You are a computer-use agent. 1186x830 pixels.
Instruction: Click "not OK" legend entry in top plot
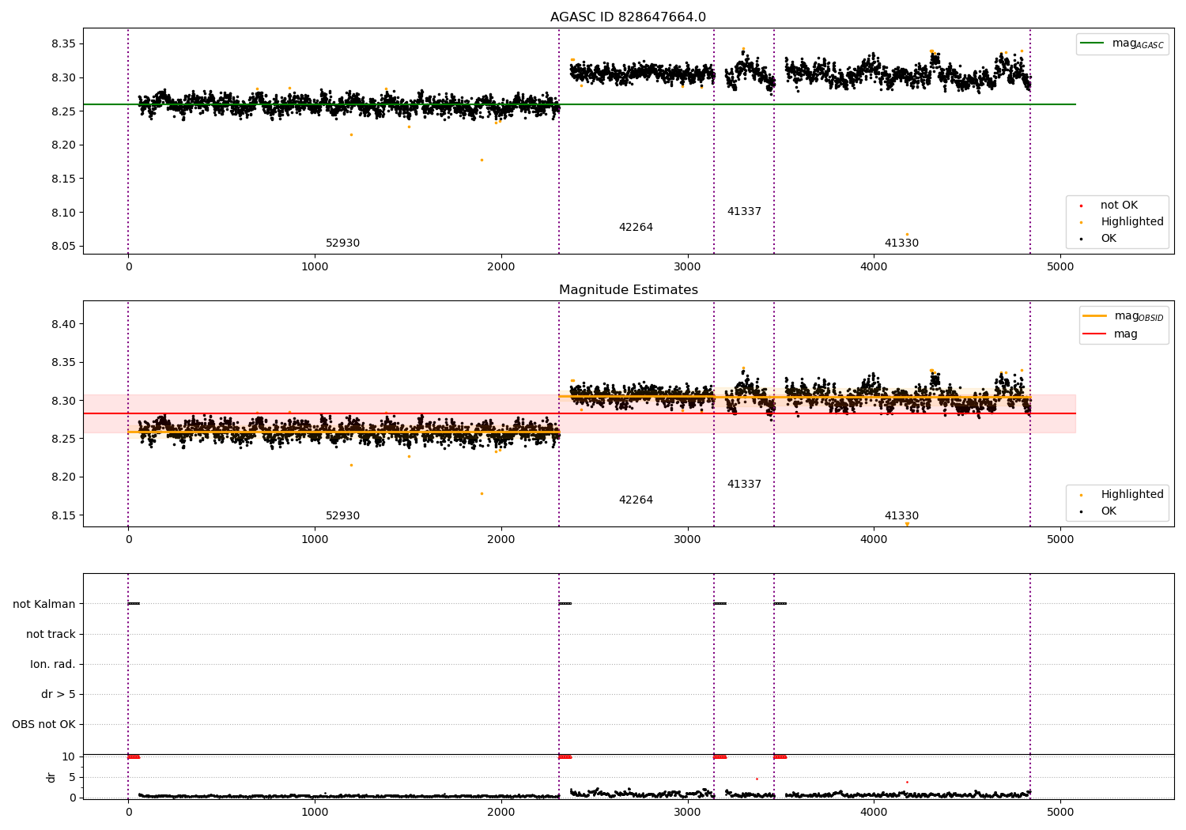pyautogui.click(x=1119, y=206)
